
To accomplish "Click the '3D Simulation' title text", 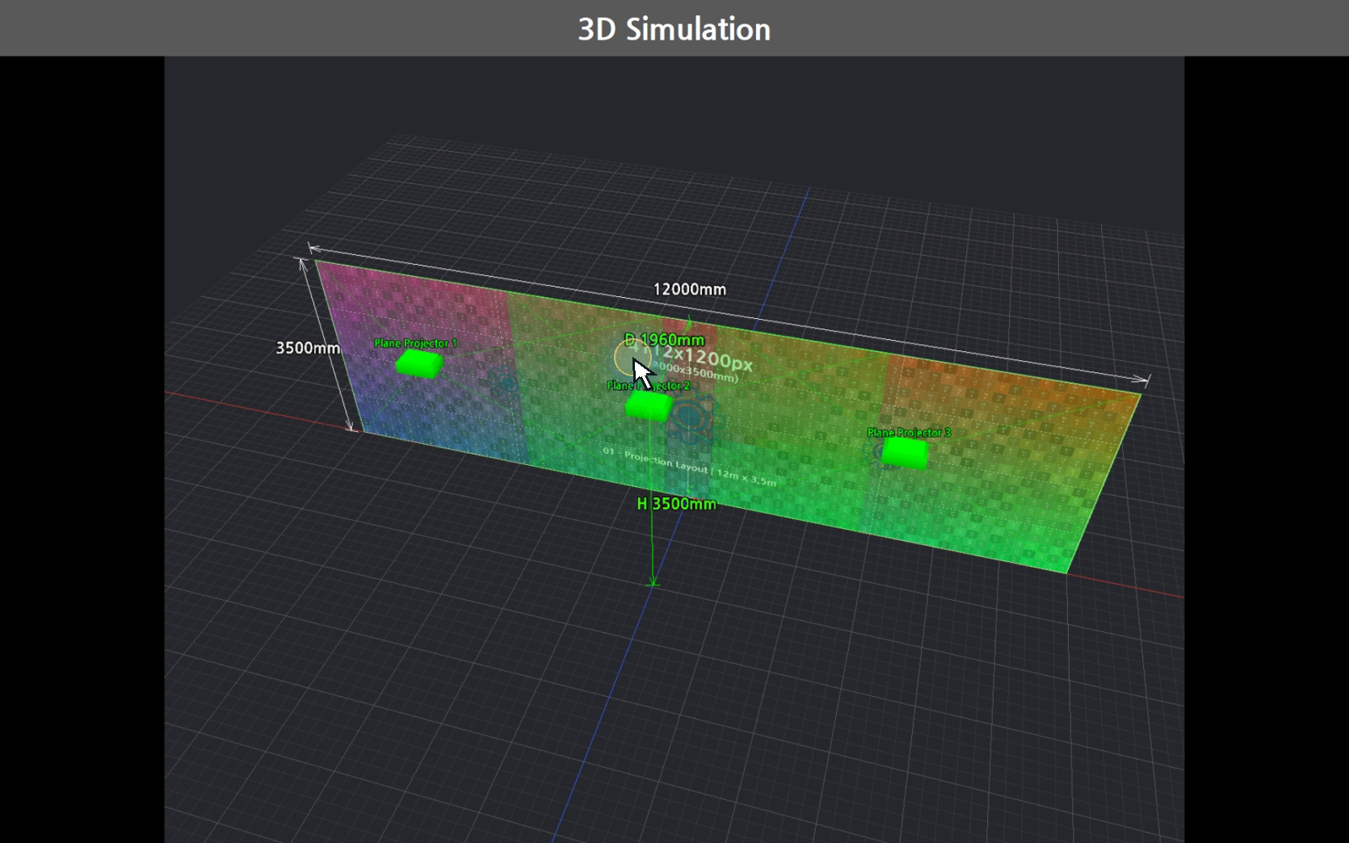I will tap(674, 29).
